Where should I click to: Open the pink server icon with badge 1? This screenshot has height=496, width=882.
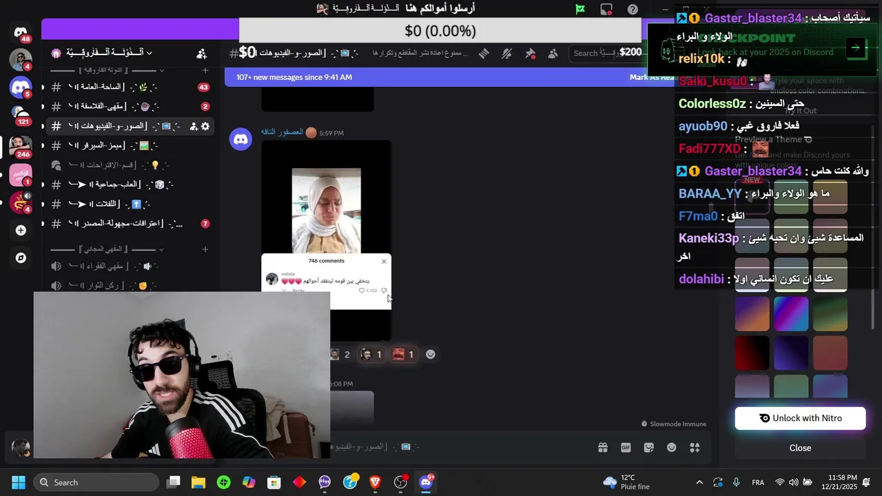pyautogui.click(x=21, y=175)
